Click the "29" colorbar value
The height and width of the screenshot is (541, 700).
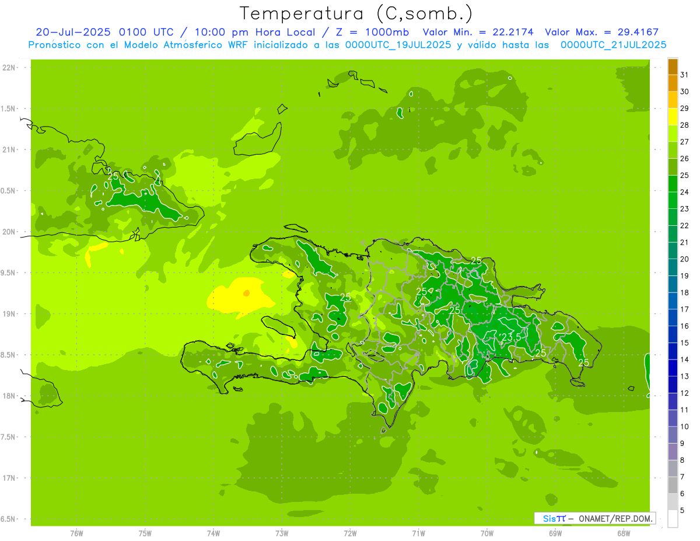[685, 109]
